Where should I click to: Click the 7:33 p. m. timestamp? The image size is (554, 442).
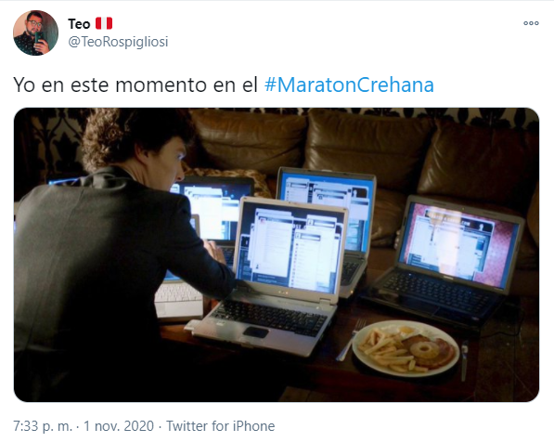pyautogui.click(x=43, y=426)
